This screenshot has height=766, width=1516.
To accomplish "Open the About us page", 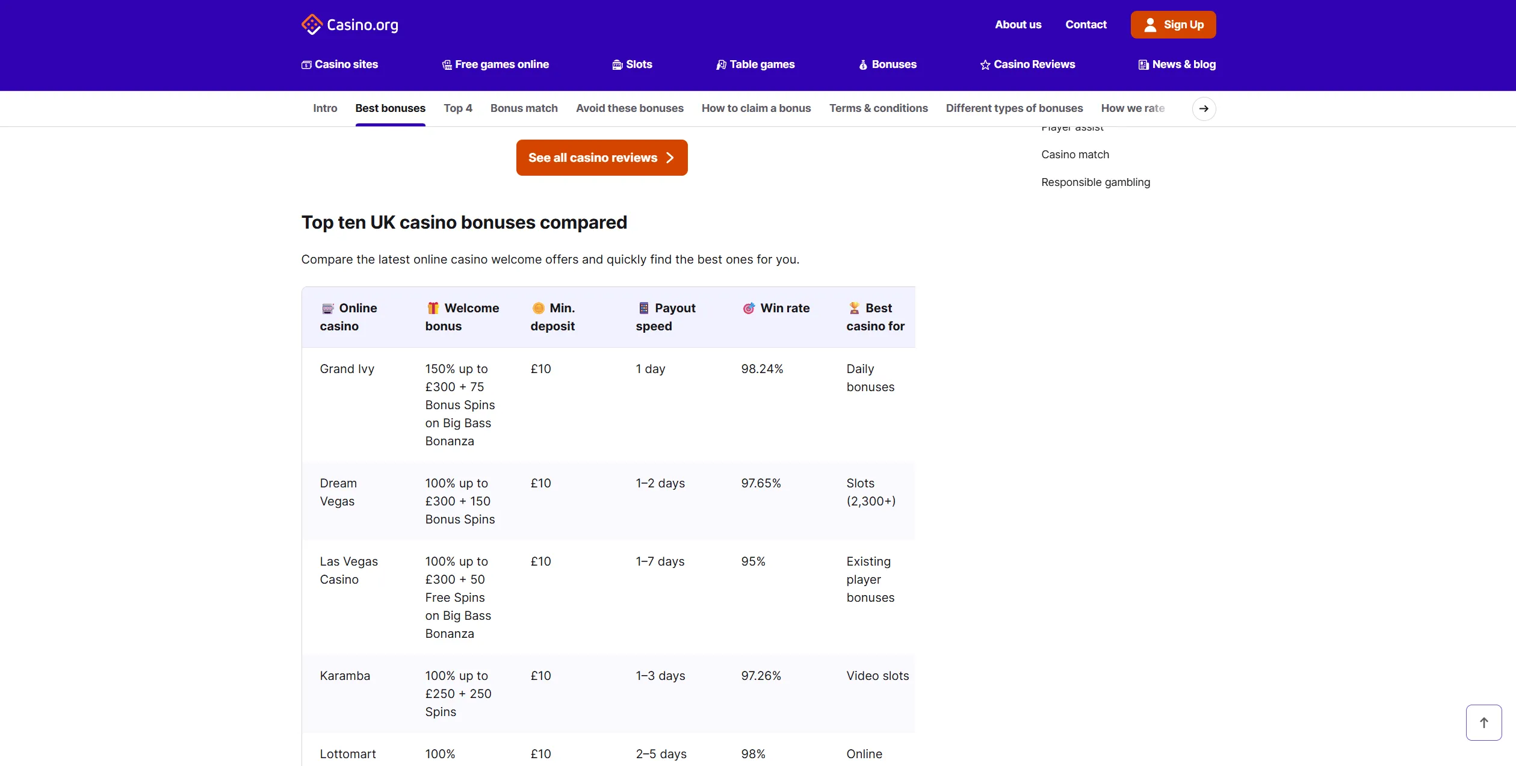I will coord(1018,25).
